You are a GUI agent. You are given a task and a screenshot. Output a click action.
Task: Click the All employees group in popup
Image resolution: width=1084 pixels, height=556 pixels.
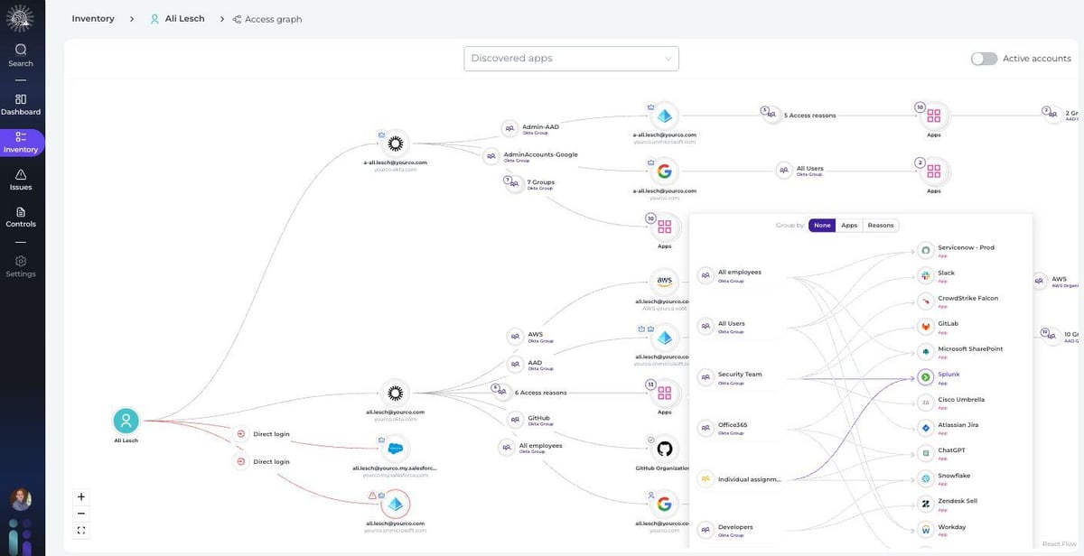point(731,274)
